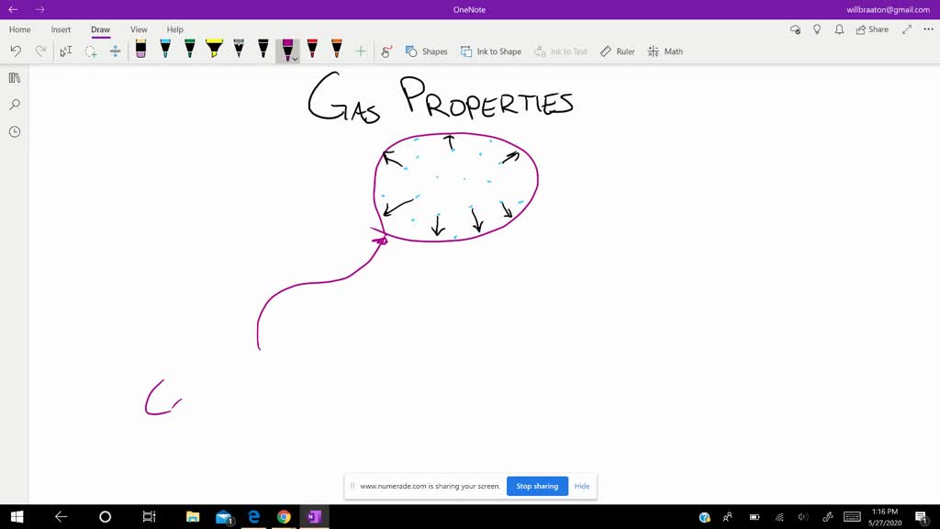This screenshot has height=529, width=940.
Task: Open the notebook navigation icon
Action: coord(15,78)
